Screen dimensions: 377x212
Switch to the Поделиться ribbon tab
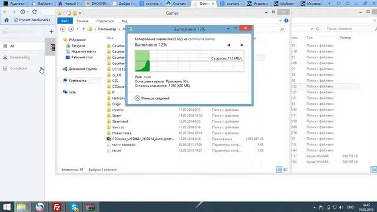pyautogui.click(x=105, y=21)
